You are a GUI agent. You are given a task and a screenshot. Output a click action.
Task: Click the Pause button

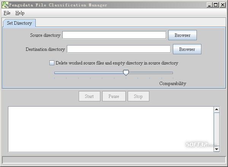114,96
